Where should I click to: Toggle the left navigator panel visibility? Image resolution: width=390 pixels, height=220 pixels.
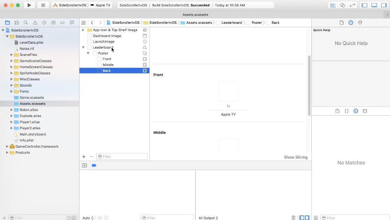click(x=364, y=5)
